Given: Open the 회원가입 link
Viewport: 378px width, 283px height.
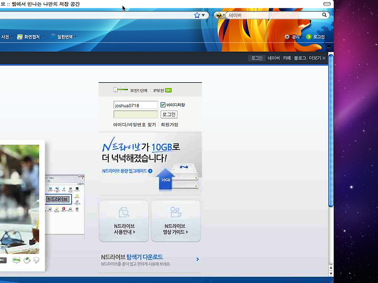Looking at the screenshot, I should point(170,125).
